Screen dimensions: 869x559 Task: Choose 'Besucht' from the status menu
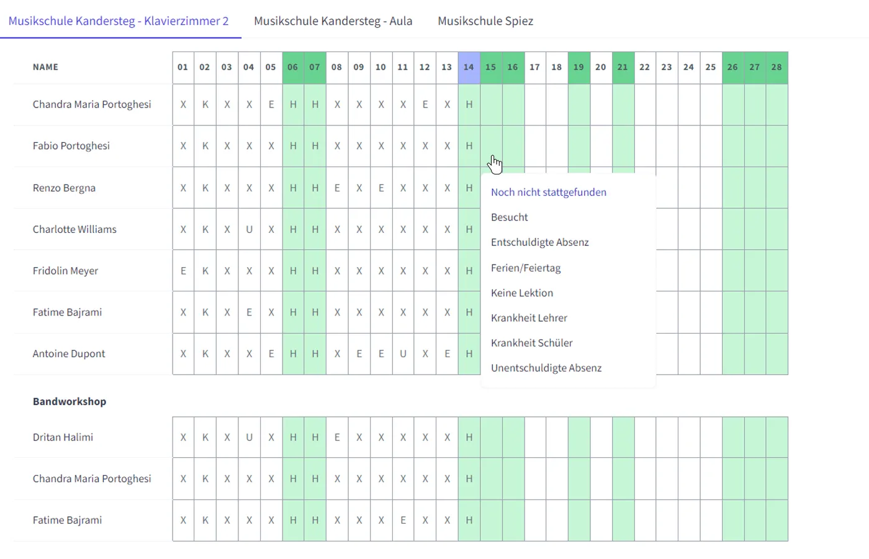coord(509,217)
